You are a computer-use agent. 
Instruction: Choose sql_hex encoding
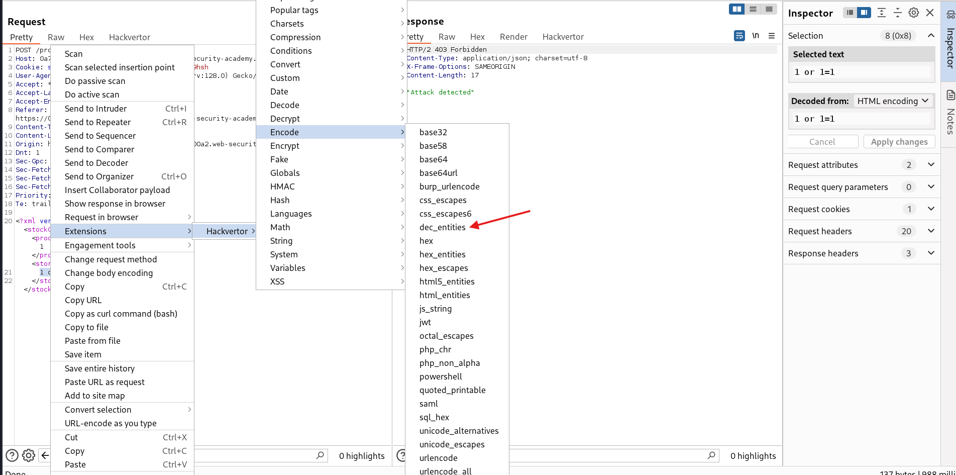457,417
